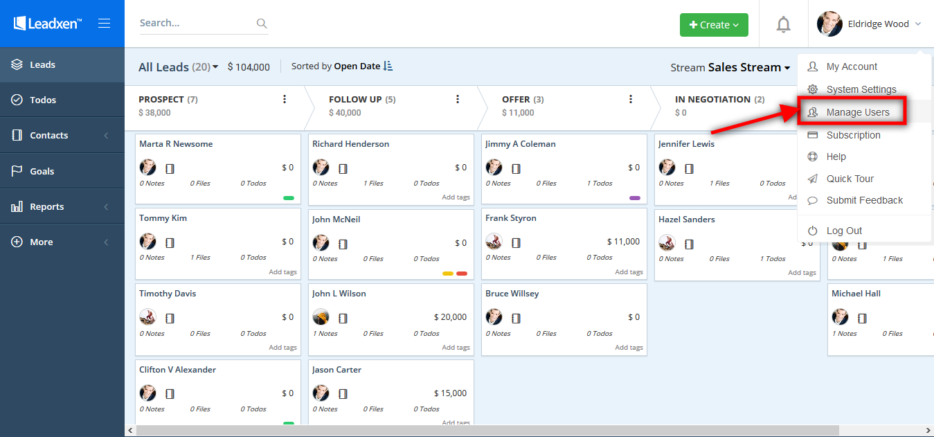Click contact icon on Frank Styron card
This screenshot has height=437, width=934.
pos(516,242)
